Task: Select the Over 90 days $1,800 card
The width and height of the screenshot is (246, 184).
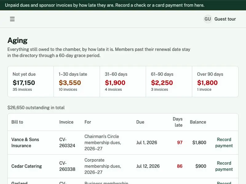Action: click(x=215, y=82)
